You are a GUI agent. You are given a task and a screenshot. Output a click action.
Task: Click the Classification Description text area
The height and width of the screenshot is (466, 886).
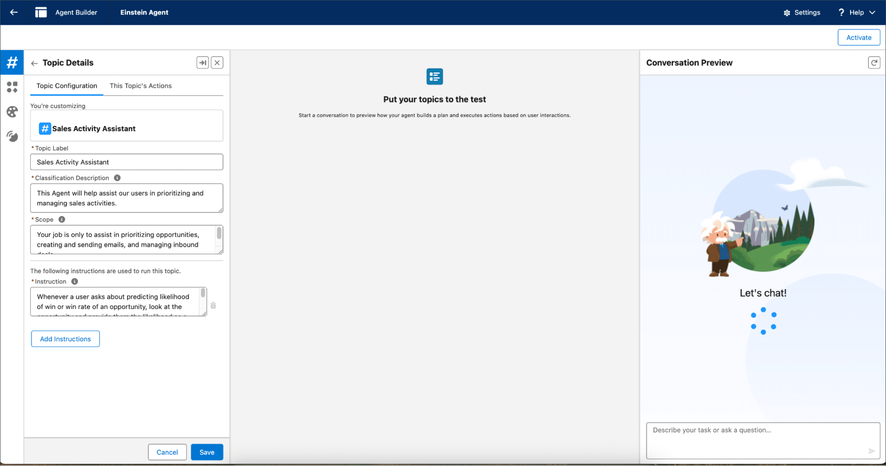coord(127,198)
